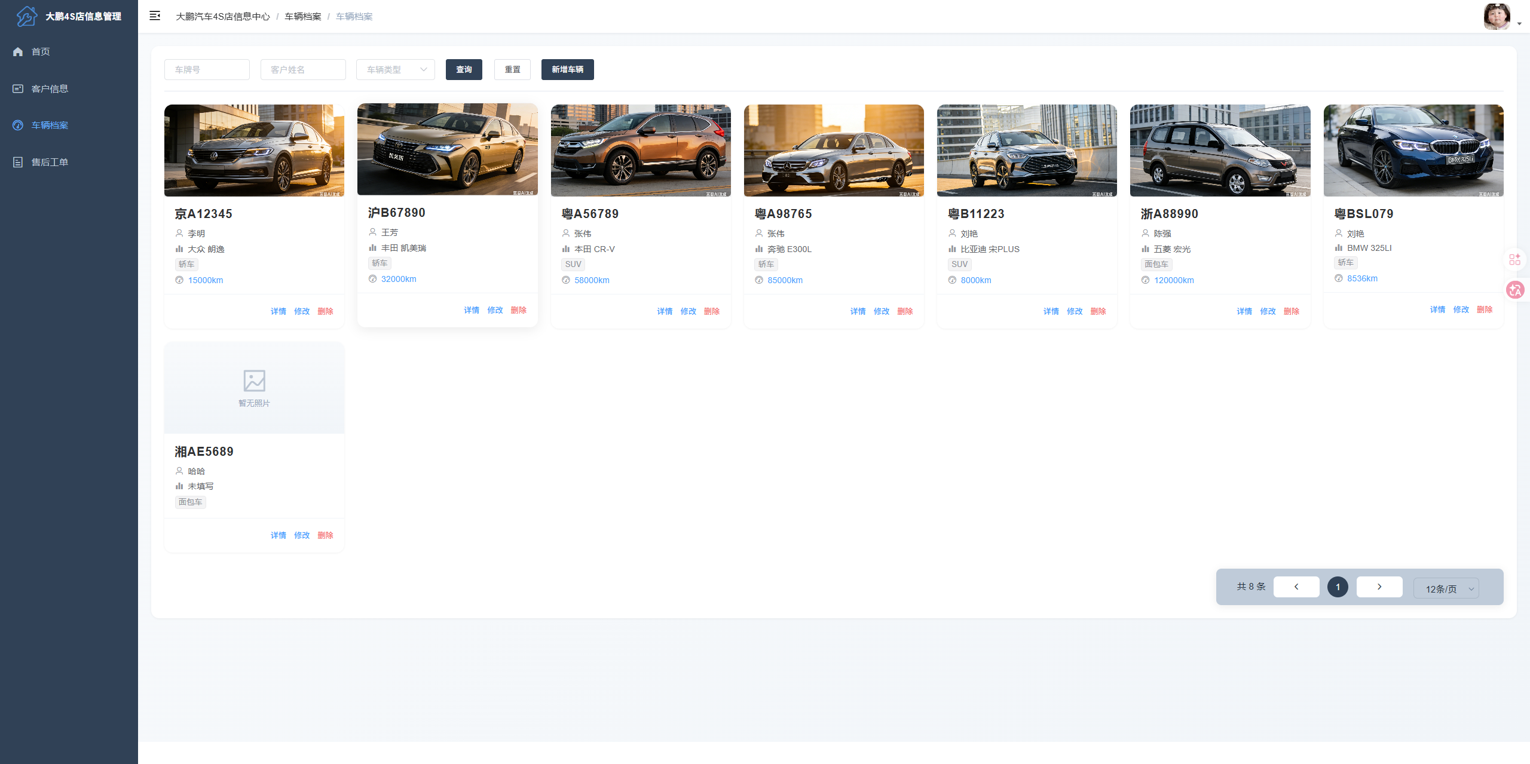Open 售后工单 in the sidebar menu

pyautogui.click(x=69, y=162)
